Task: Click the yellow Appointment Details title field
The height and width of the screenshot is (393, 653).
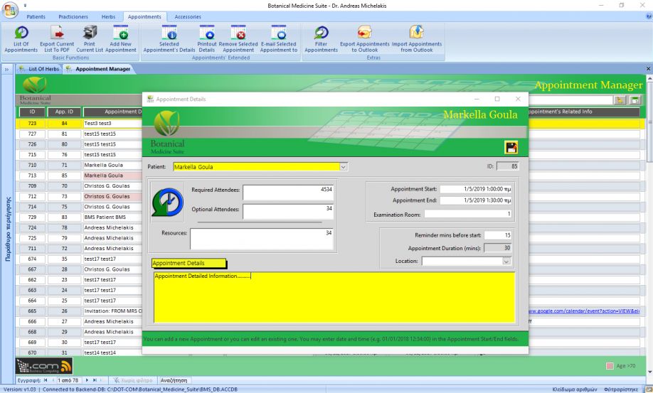Action: tap(189, 263)
